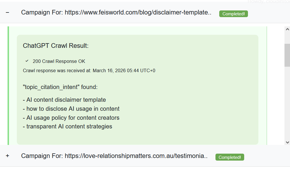Select transparent AI content strategies item
This screenshot has height=169, width=290.
(68, 126)
